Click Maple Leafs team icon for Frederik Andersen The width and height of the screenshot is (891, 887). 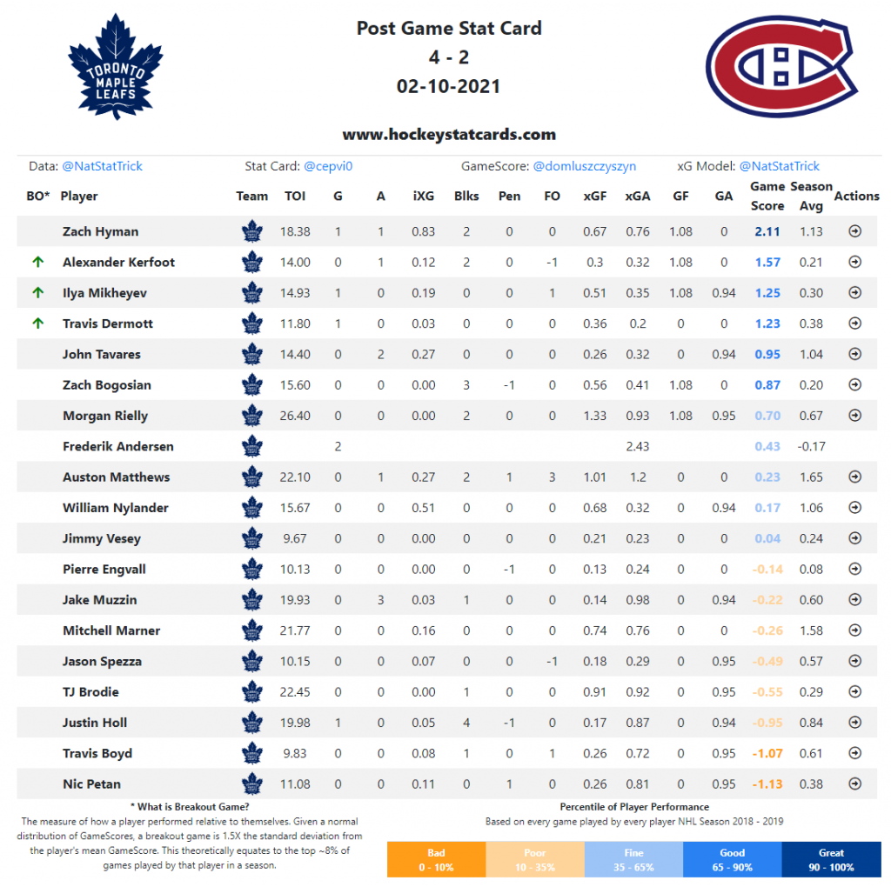click(x=251, y=446)
